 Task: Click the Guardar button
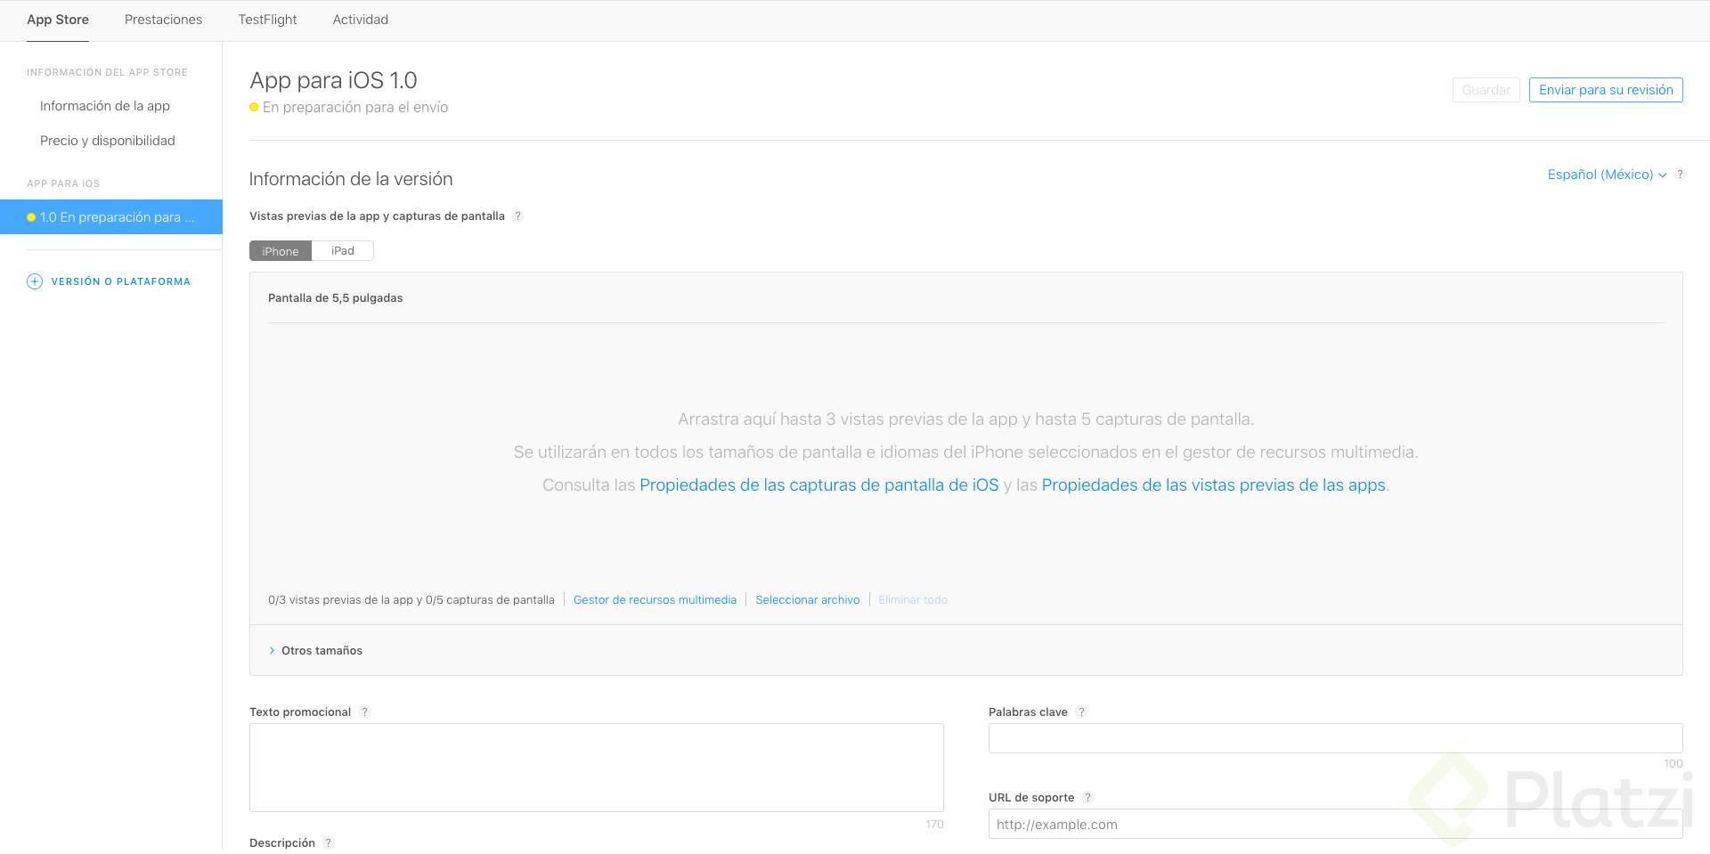pyautogui.click(x=1486, y=90)
